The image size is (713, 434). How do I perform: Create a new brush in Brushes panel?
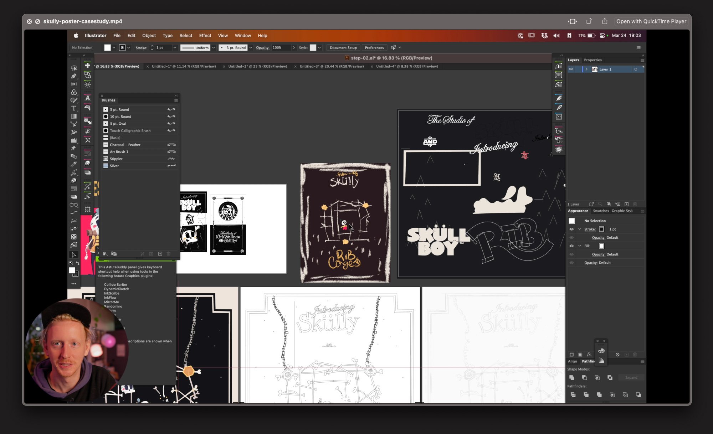pos(160,254)
